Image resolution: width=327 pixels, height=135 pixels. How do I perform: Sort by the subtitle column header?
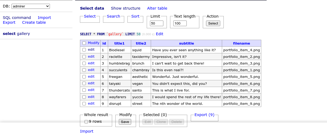click(x=186, y=43)
